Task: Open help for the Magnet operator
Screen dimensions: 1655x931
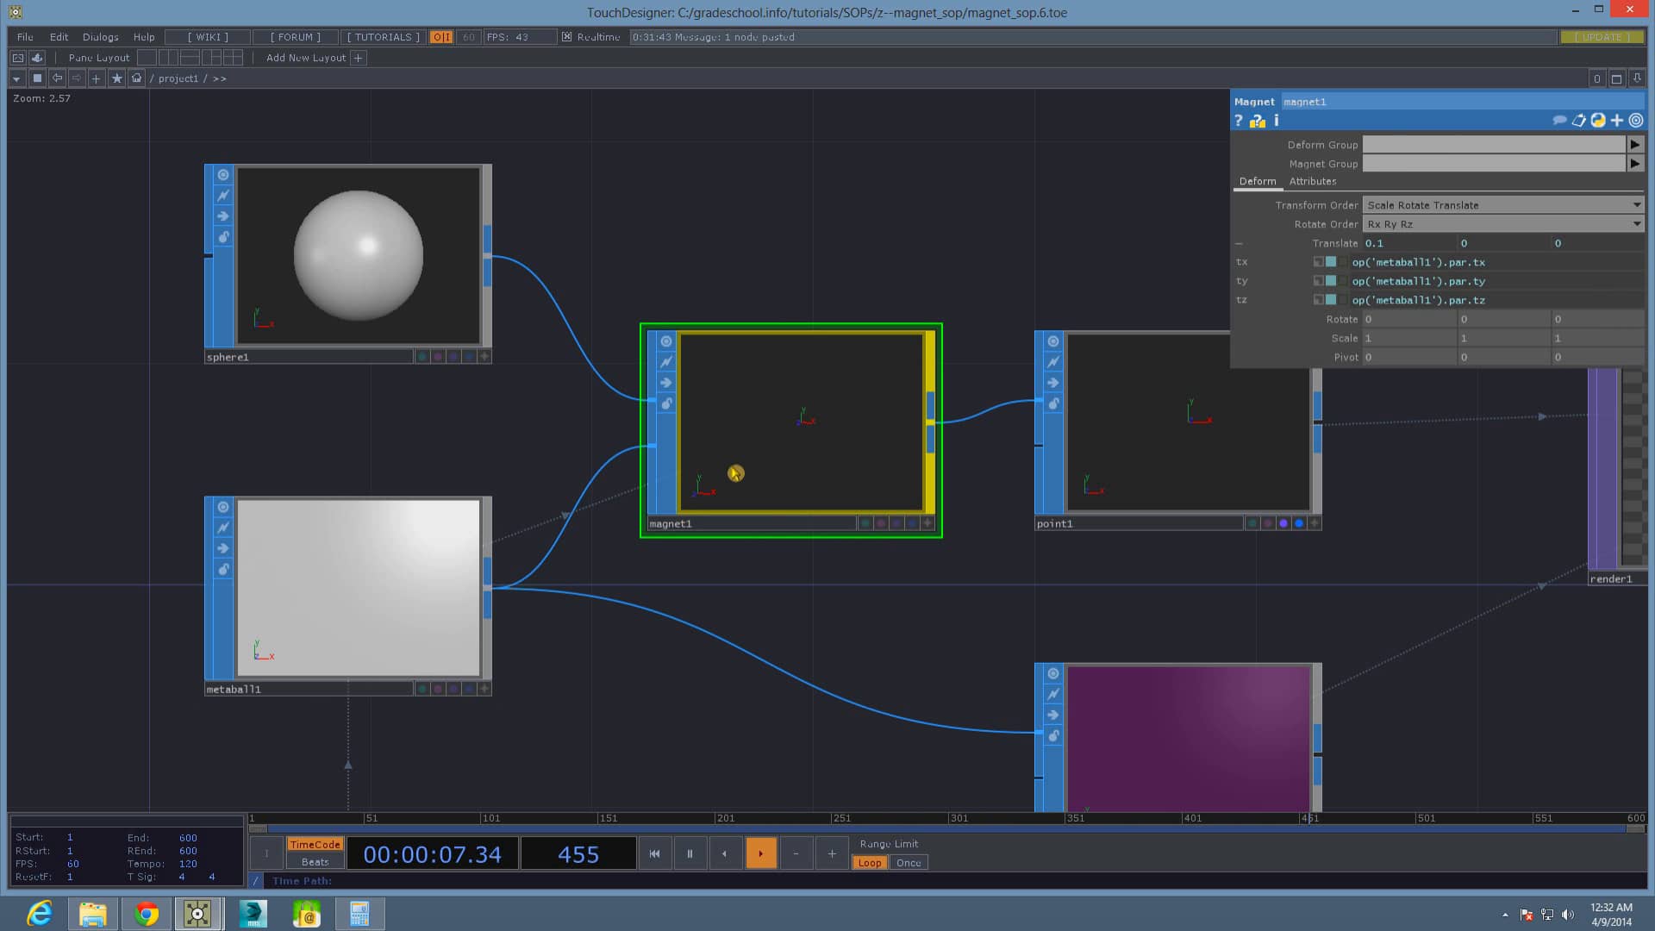Action: click(1239, 121)
